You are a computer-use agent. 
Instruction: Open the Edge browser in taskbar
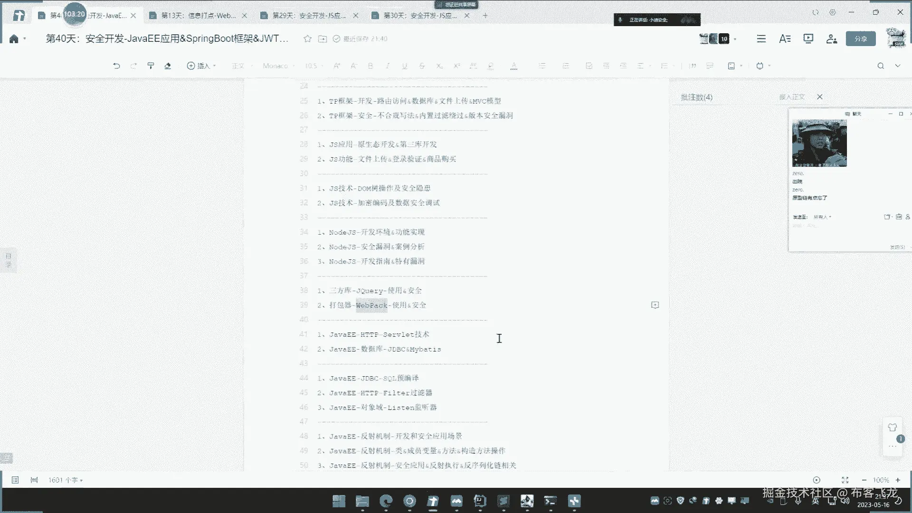(x=386, y=501)
